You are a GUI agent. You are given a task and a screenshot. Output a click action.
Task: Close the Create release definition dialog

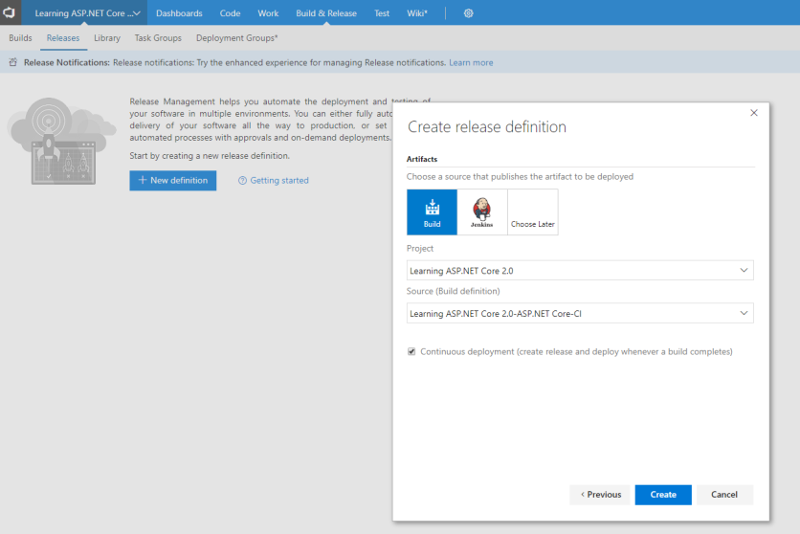[x=753, y=113]
